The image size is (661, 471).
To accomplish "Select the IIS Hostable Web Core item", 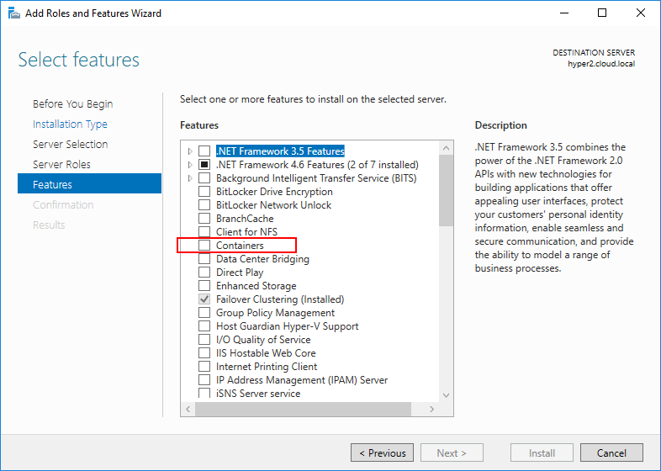I will pyautogui.click(x=266, y=353).
